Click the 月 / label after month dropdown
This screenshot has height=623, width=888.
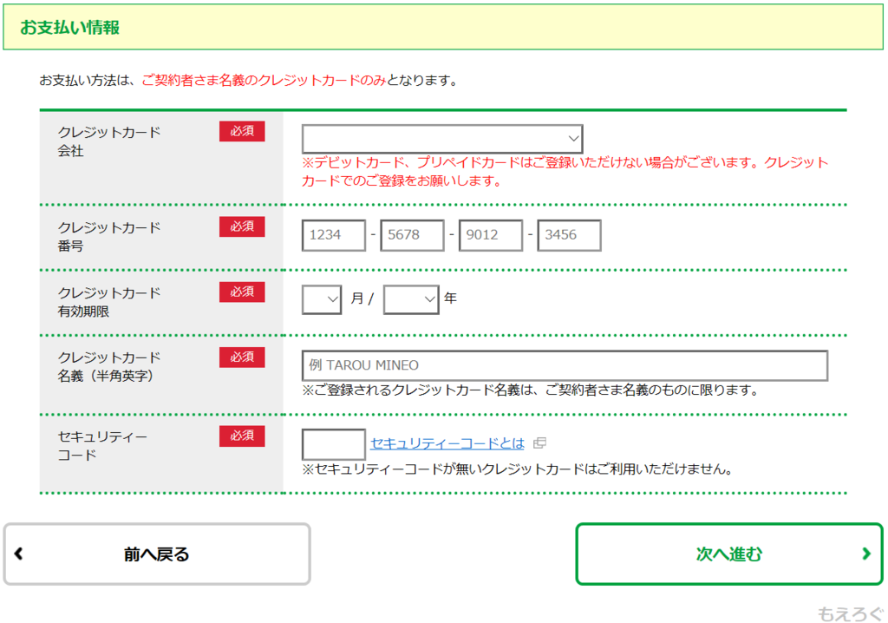(362, 298)
